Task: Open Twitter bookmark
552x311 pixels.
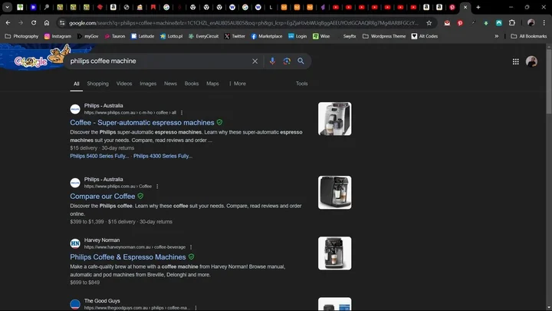Action: [235, 36]
